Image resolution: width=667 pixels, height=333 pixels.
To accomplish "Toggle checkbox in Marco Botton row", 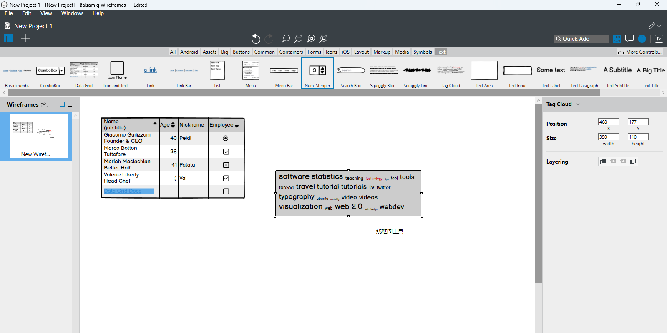I will pos(226,152).
